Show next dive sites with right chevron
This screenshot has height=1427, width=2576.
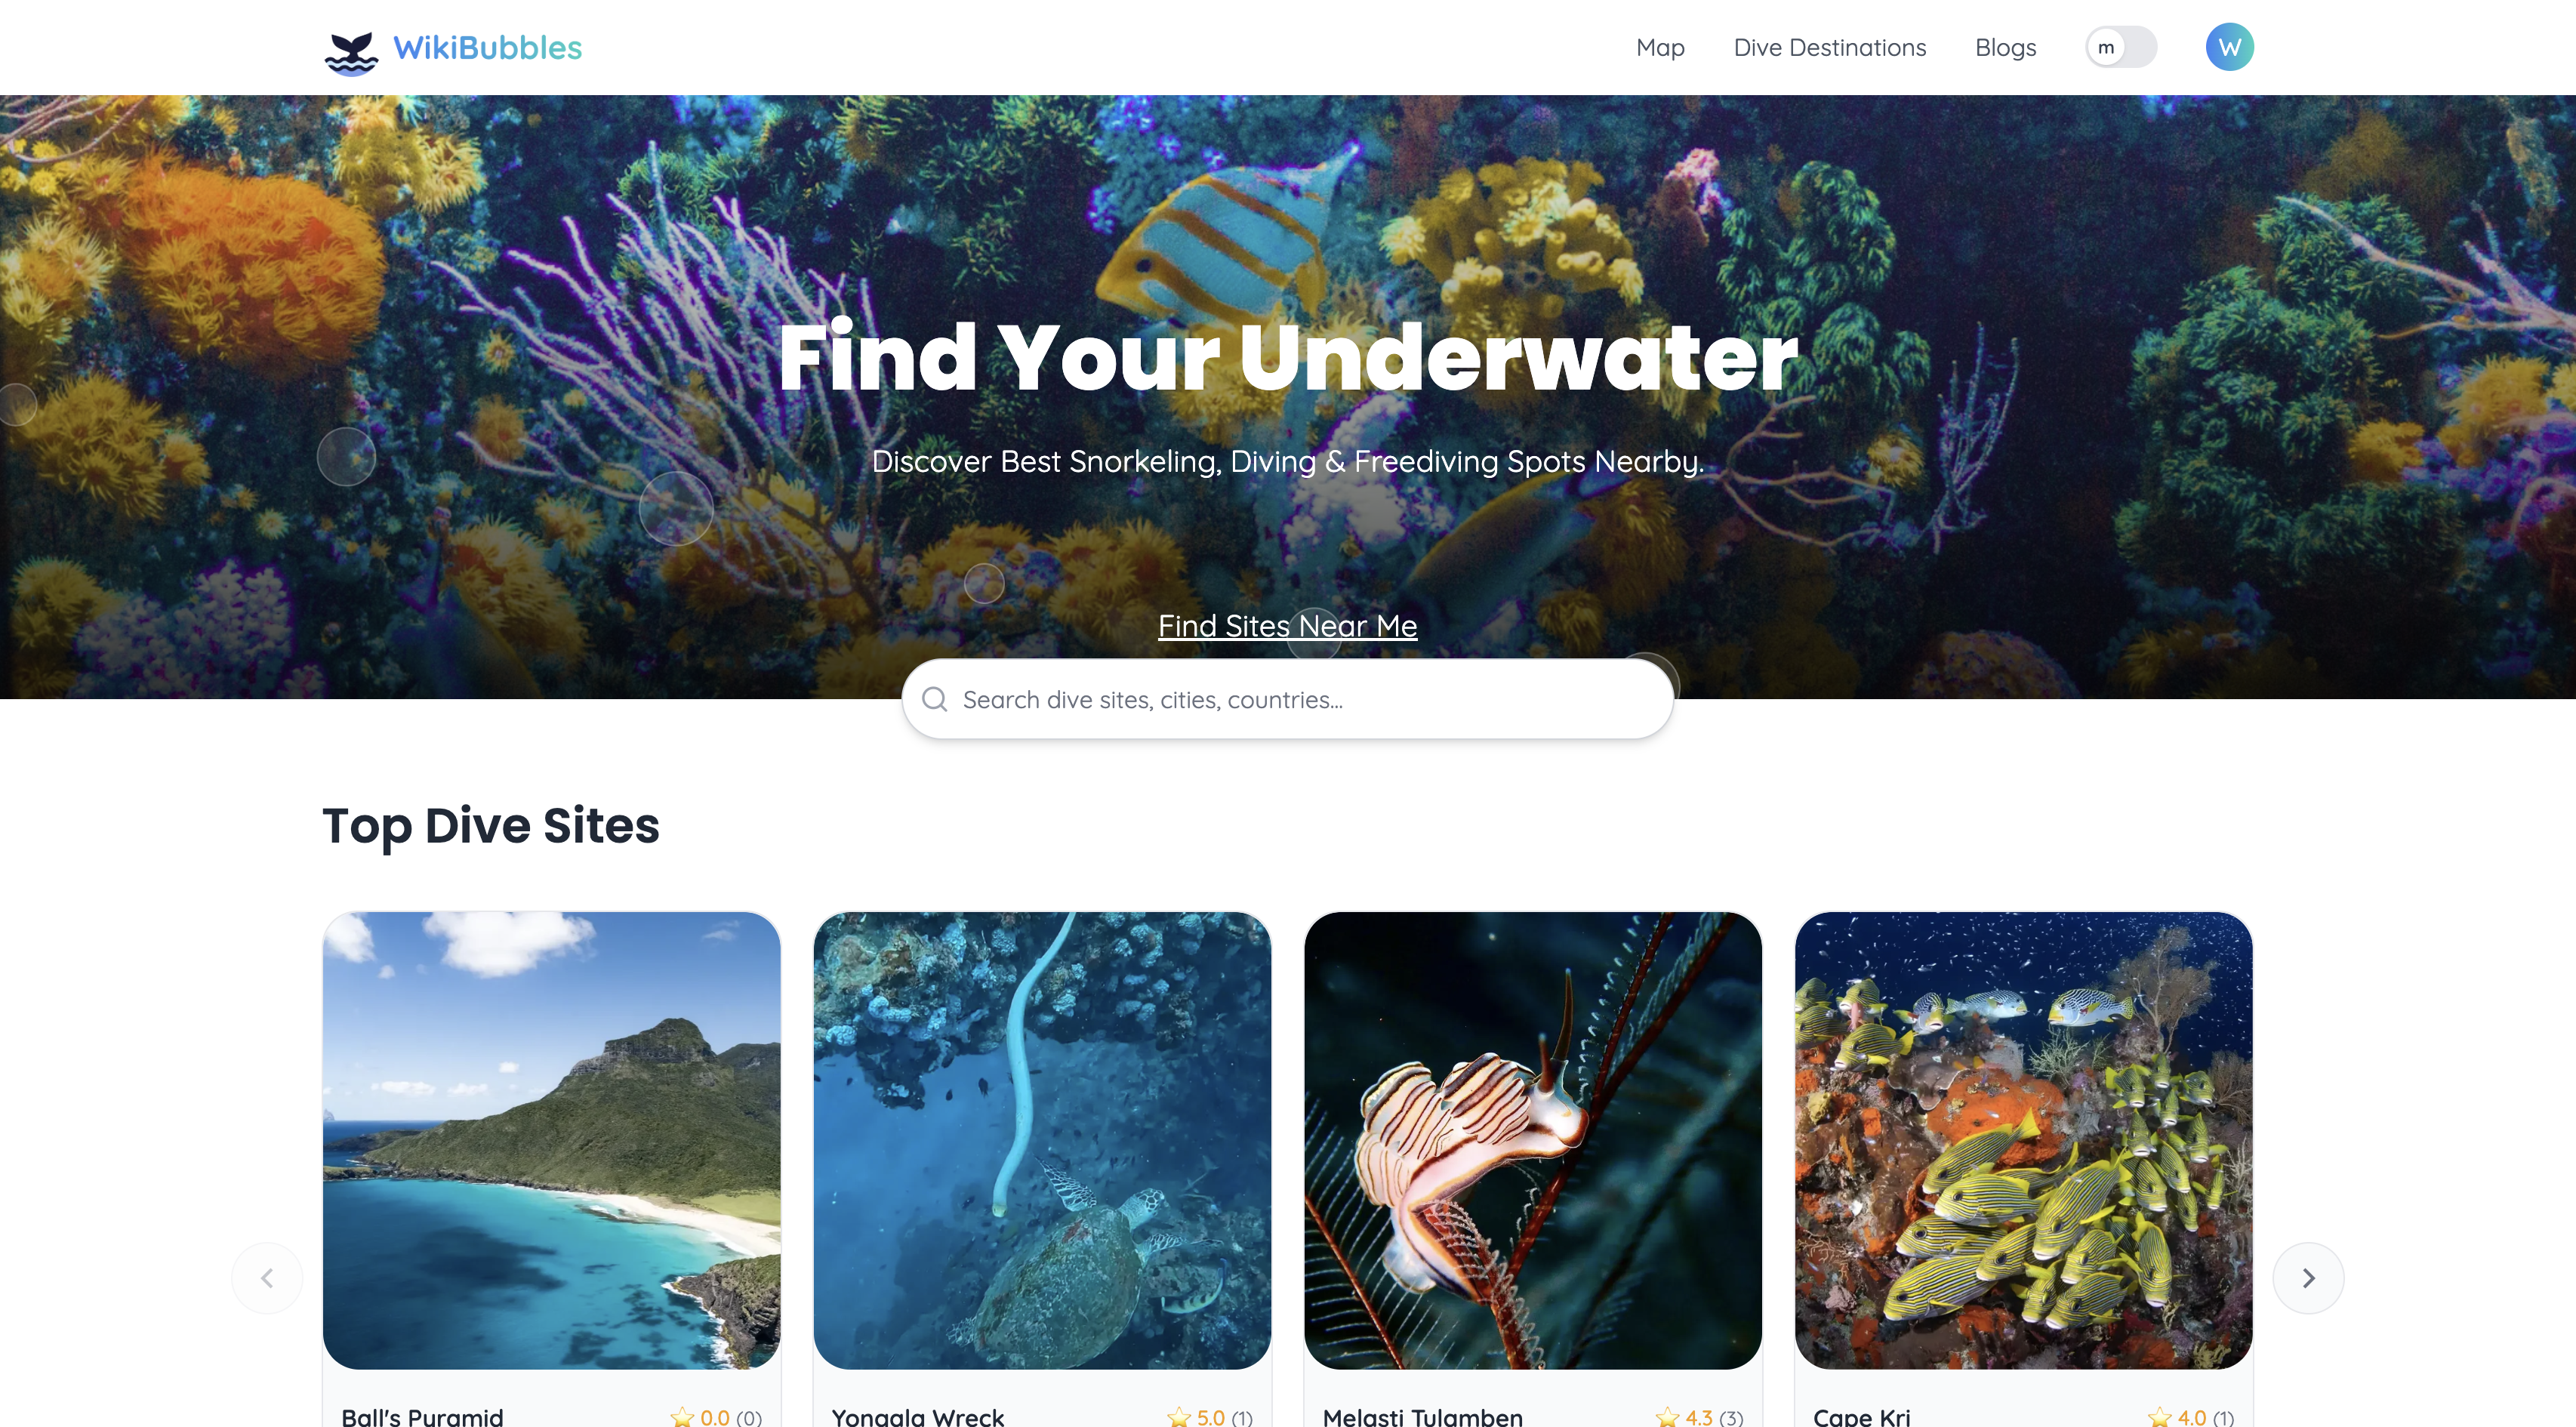2308,1277
